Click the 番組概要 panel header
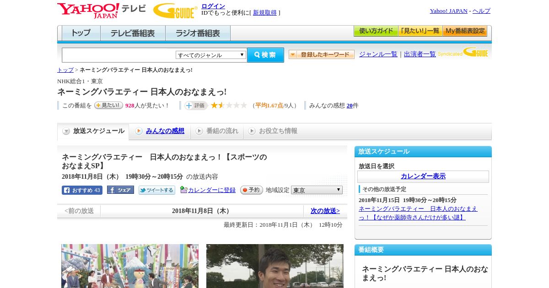The width and height of the screenshot is (549, 288). [423, 250]
